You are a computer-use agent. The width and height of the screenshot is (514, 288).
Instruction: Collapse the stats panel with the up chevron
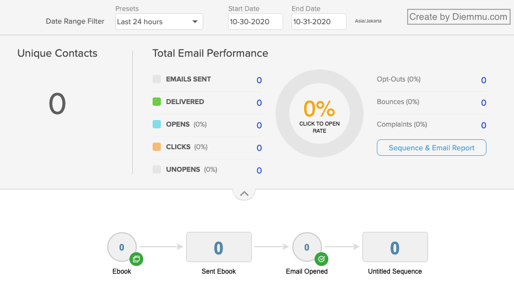pyautogui.click(x=244, y=194)
